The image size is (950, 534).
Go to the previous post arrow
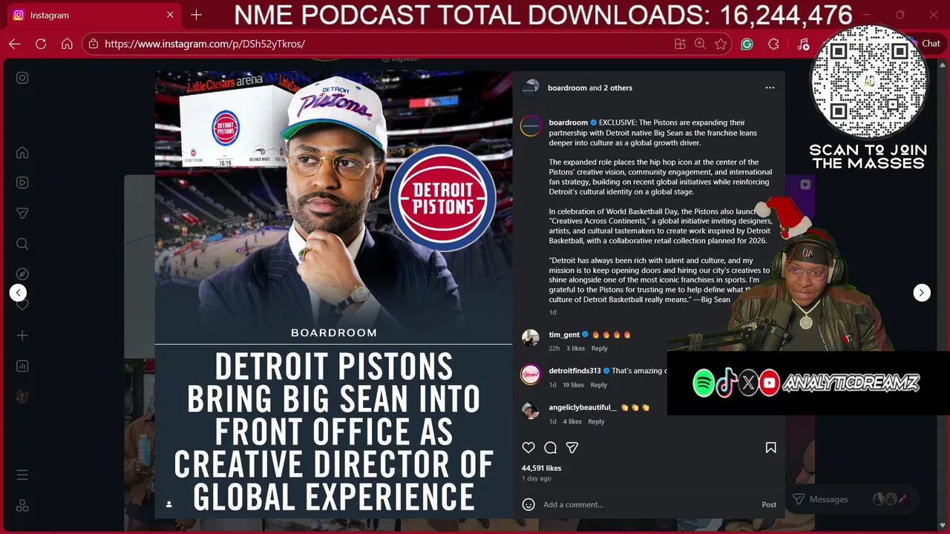click(x=19, y=293)
